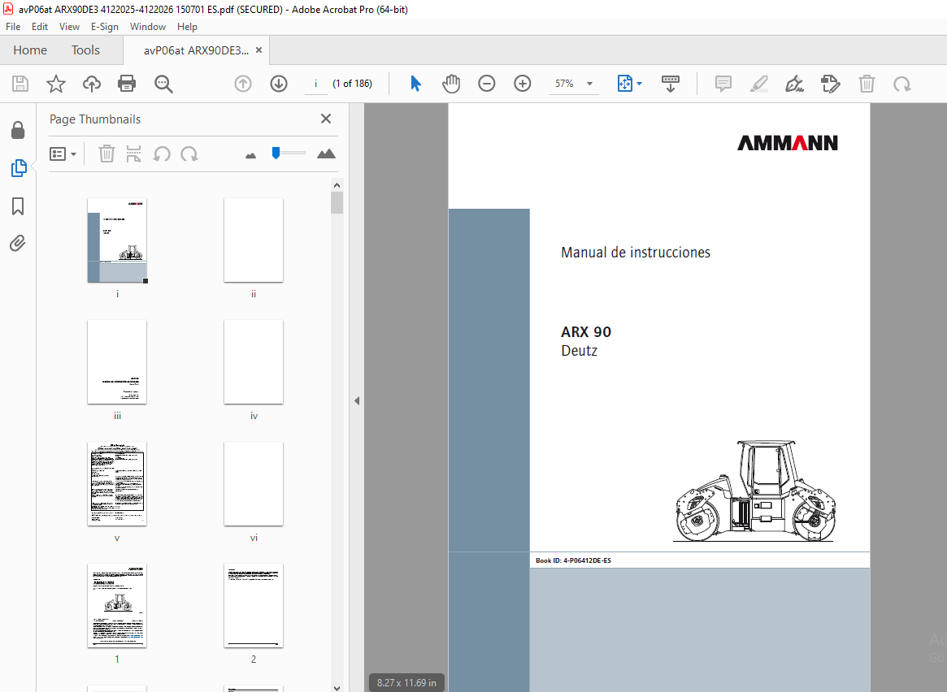Viewport: 947px width, 692px height.
Task: Open the thumbnail options dropdown
Action: pyautogui.click(x=63, y=154)
